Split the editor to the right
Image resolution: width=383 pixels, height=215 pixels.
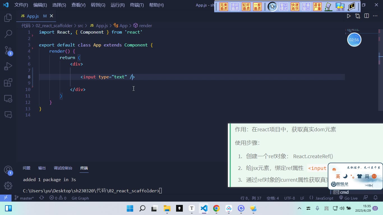point(366,16)
